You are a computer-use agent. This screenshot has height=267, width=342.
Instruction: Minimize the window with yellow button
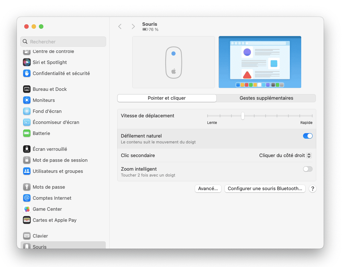click(34, 26)
